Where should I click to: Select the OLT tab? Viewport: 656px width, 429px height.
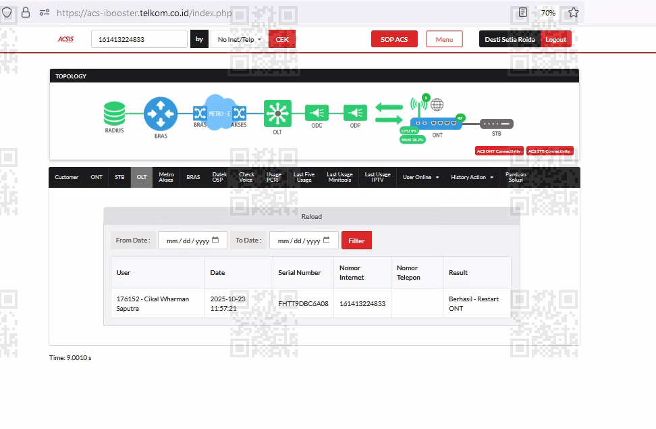(142, 177)
